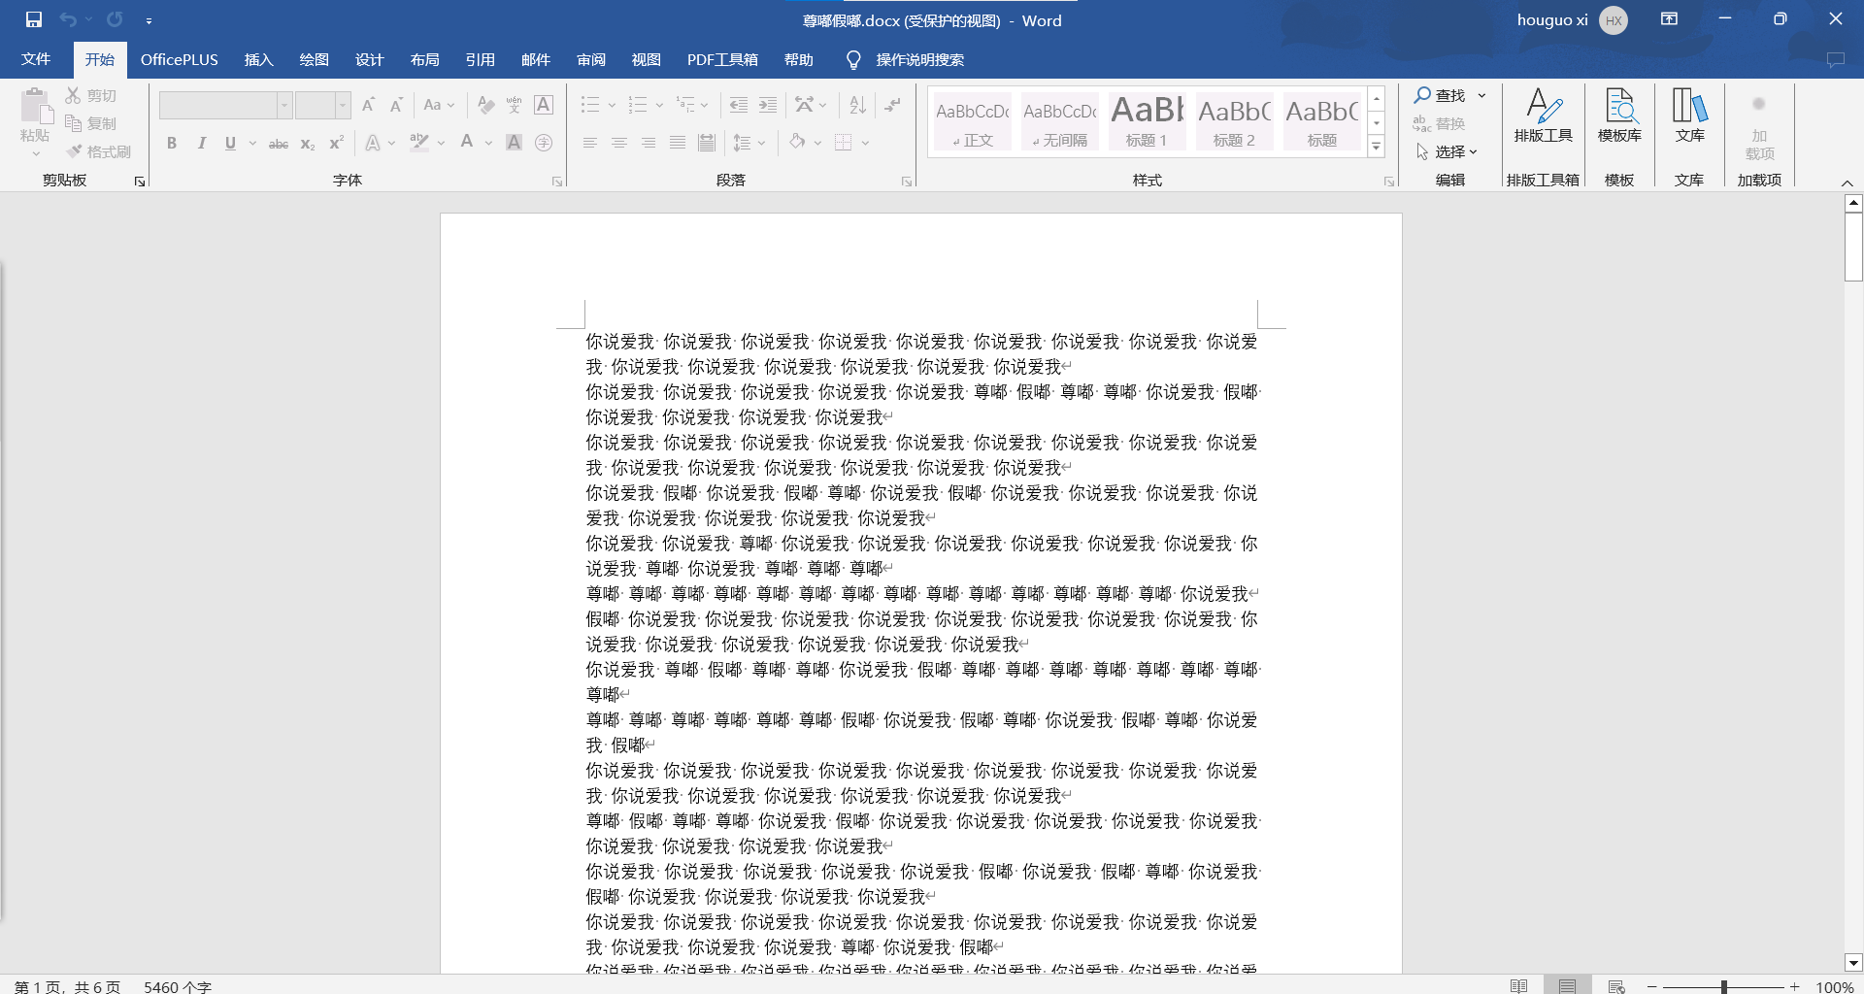Viewport: 1864px width, 994px height.
Task: Click the decrease indent icon
Action: point(739,105)
